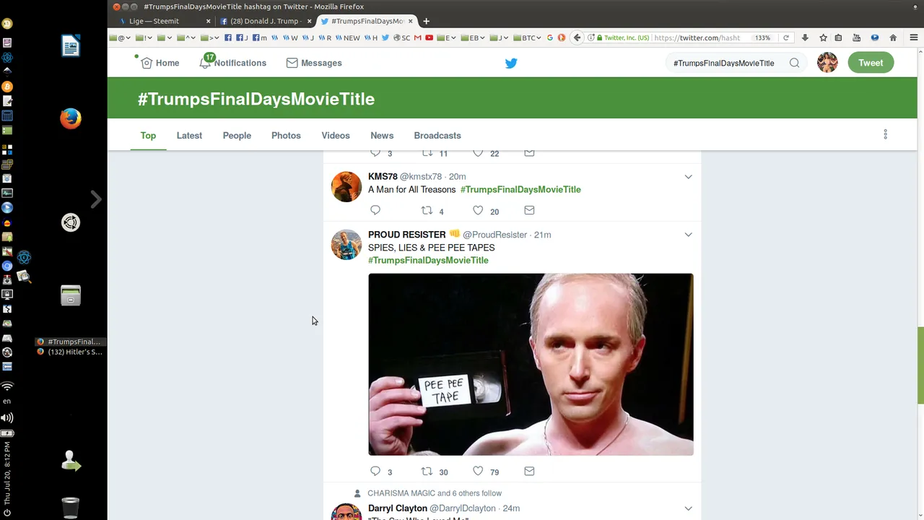Expand the Darryl Clayton tweet options chevron
924x520 pixels.
click(688, 508)
